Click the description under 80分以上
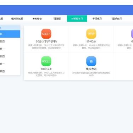 [x=46, y=74]
